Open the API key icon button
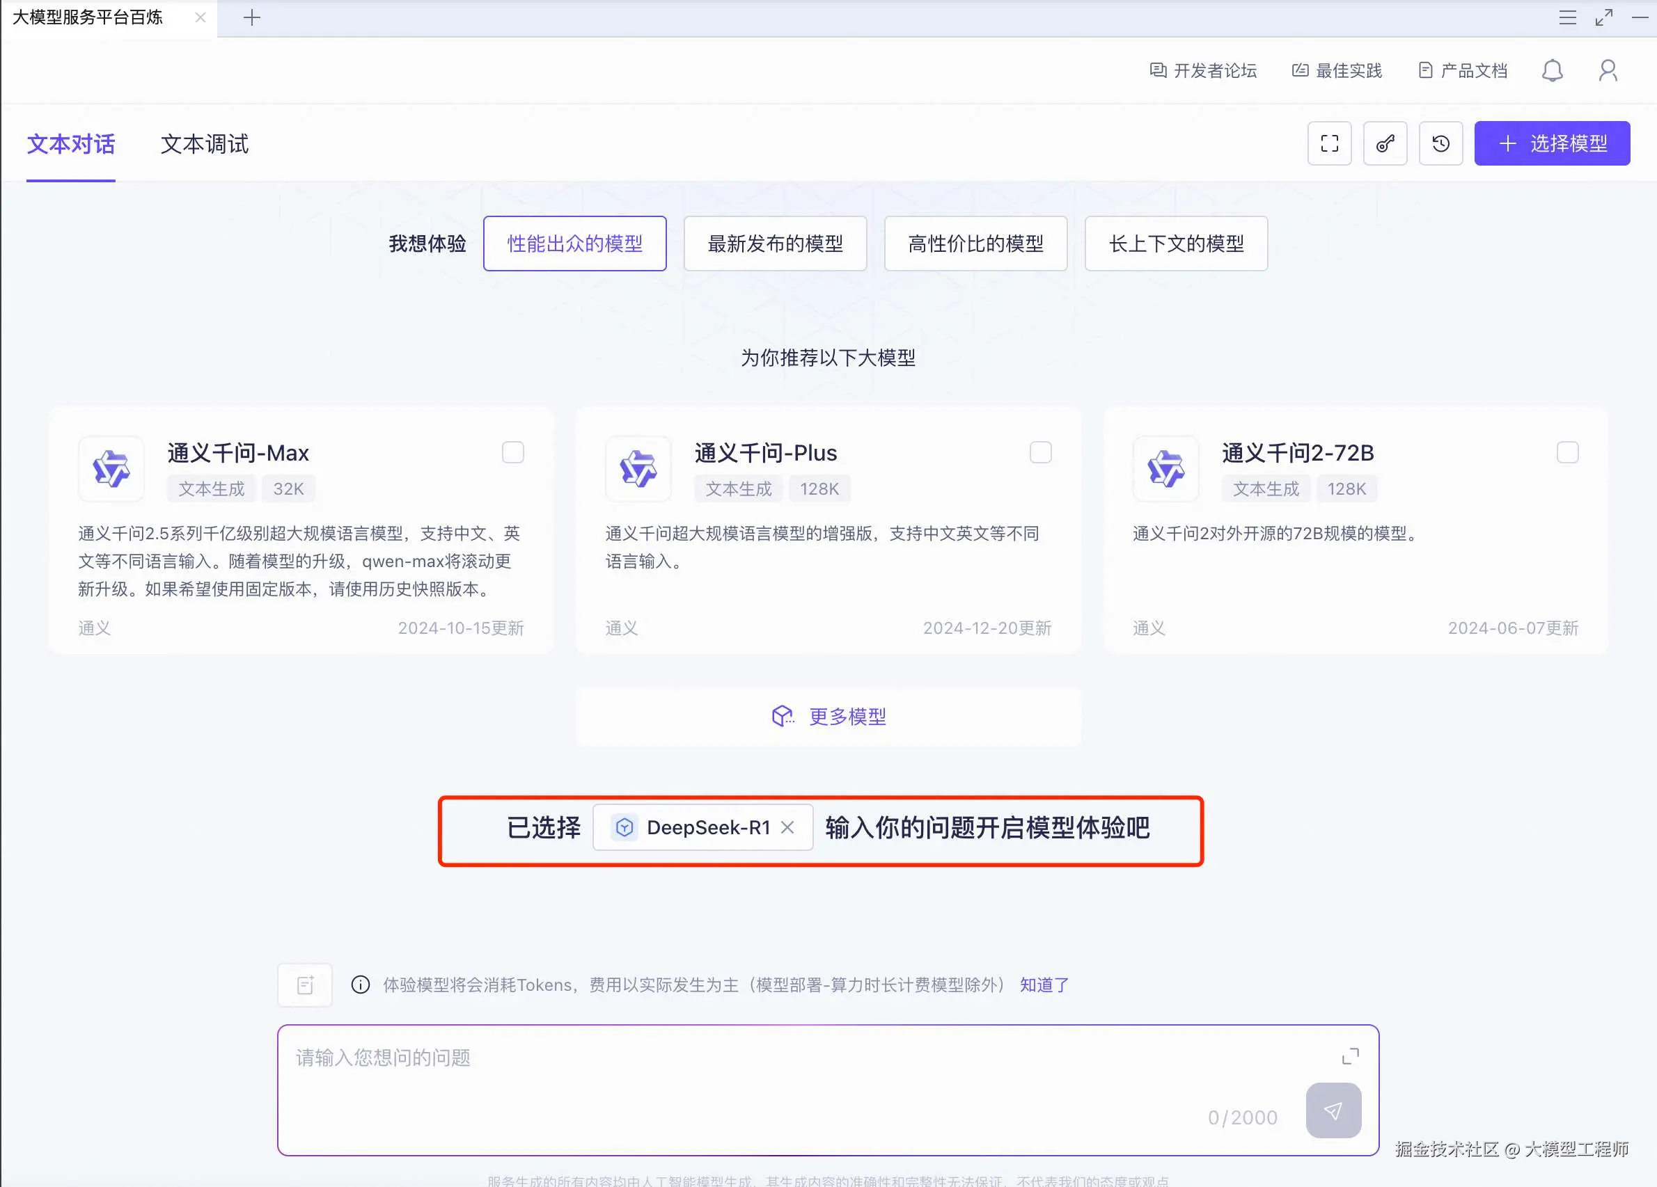Screen dimensions: 1657x1187 click(x=1385, y=144)
